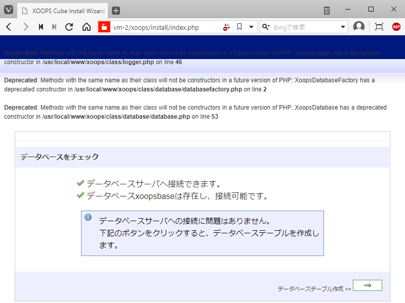Click the fast forward button
Screen dimensions: 405x303
54,27
